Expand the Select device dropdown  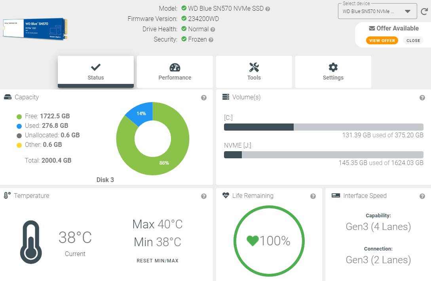click(378, 11)
